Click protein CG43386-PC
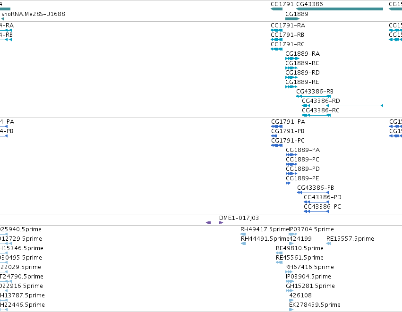 [x=322, y=207]
